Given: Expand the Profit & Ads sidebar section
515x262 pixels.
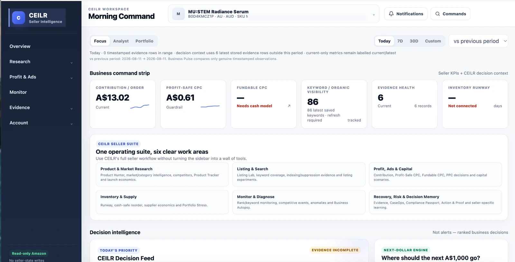Looking at the screenshot, I should tap(41, 77).
